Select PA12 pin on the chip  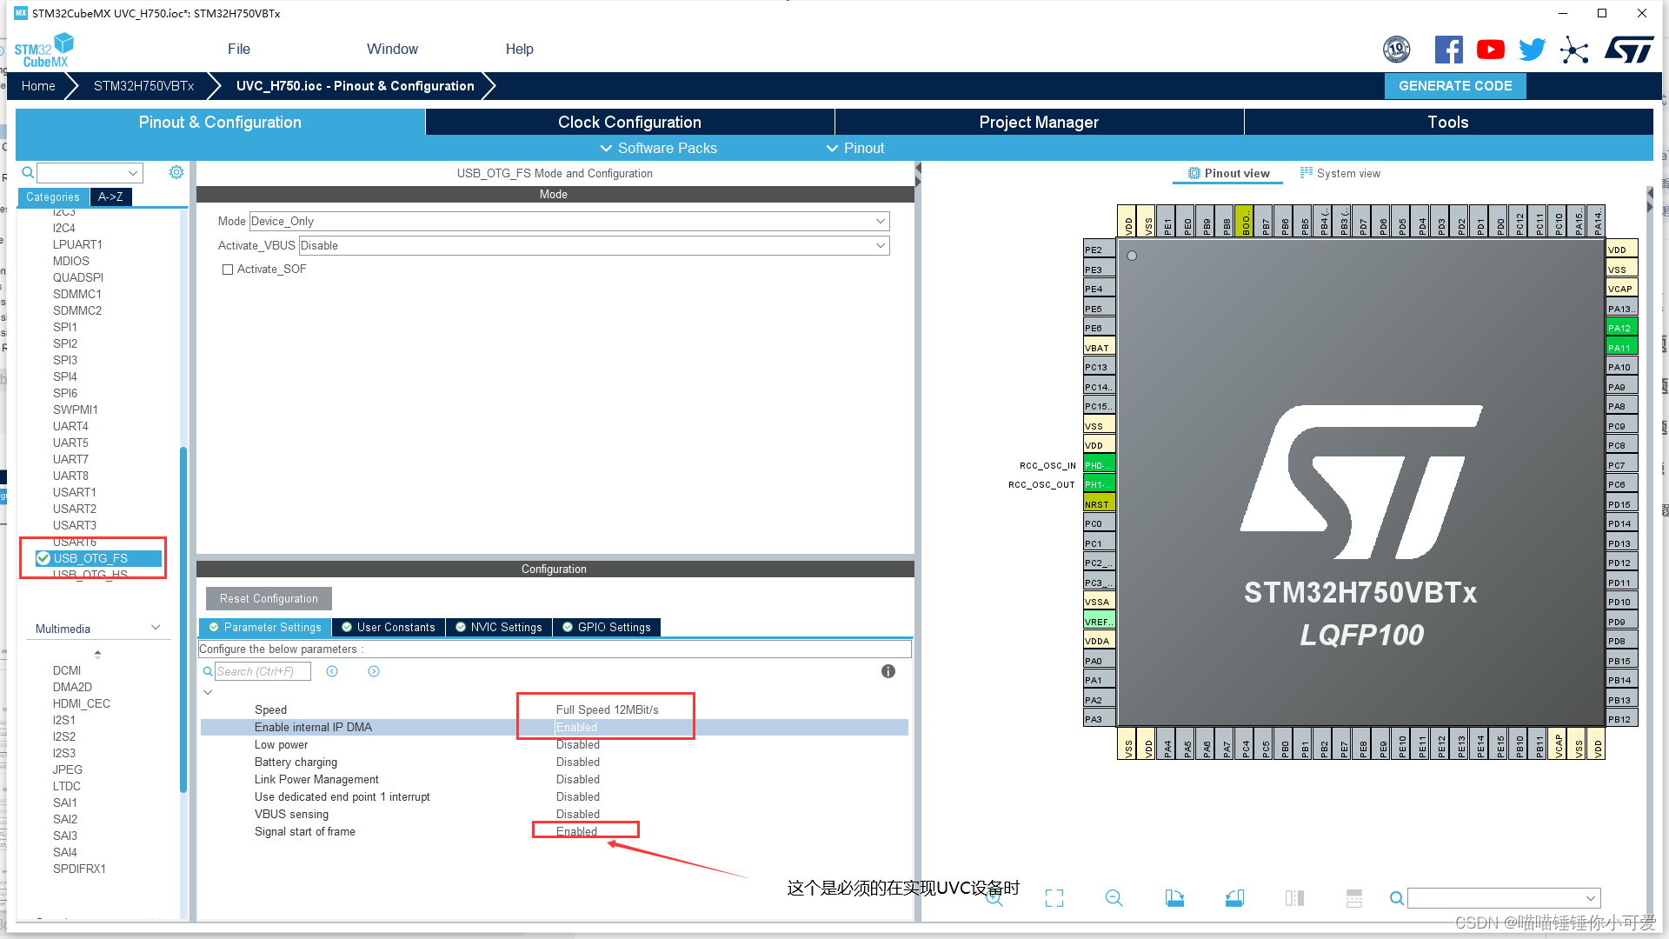tap(1621, 328)
